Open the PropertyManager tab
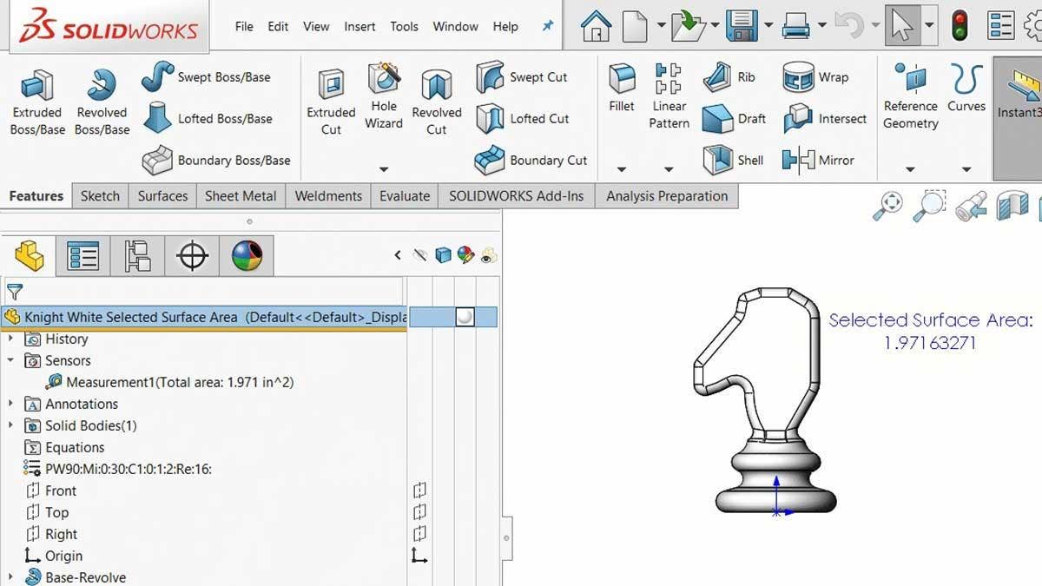 (x=83, y=256)
